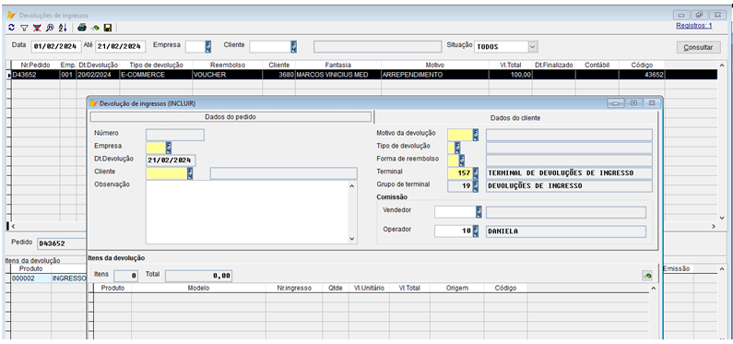The height and width of the screenshot is (344, 733).
Task: Click the VOUCHER cell in the row
Action: coord(227,75)
